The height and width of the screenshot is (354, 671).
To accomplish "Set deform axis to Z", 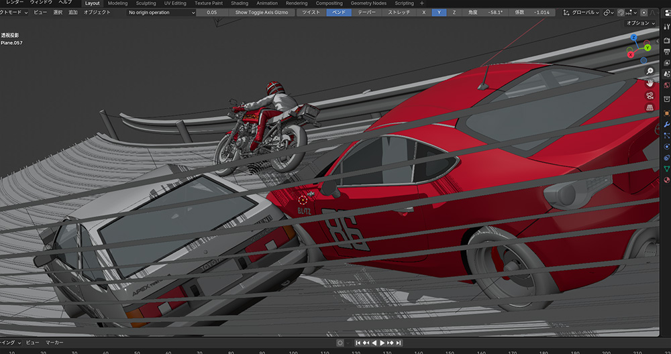I will (x=454, y=12).
